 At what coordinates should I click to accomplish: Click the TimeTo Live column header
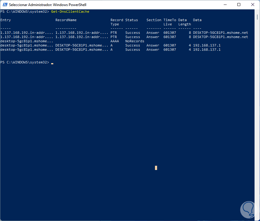coord(169,22)
